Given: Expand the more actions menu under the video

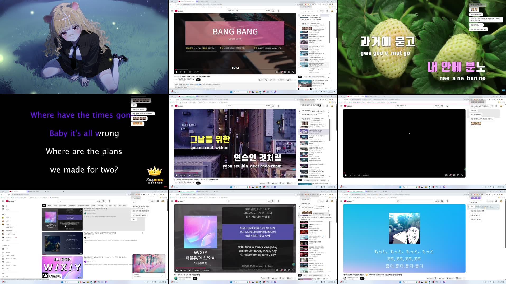Looking at the screenshot, I should coord(294,80).
